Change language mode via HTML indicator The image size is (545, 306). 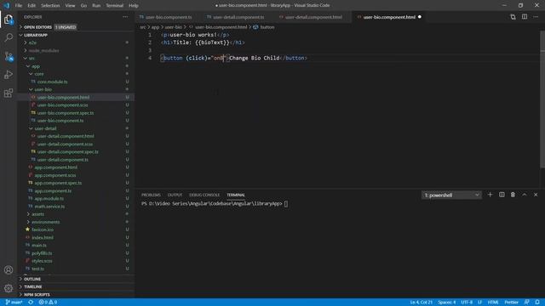[x=493, y=303]
